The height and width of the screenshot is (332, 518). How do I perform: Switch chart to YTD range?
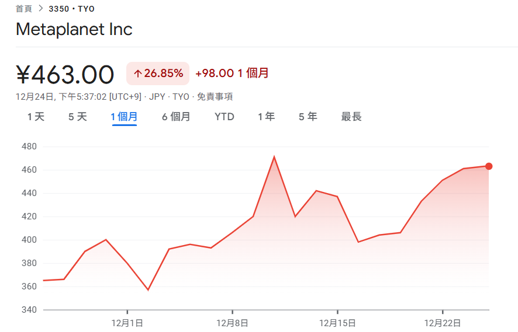pos(225,117)
